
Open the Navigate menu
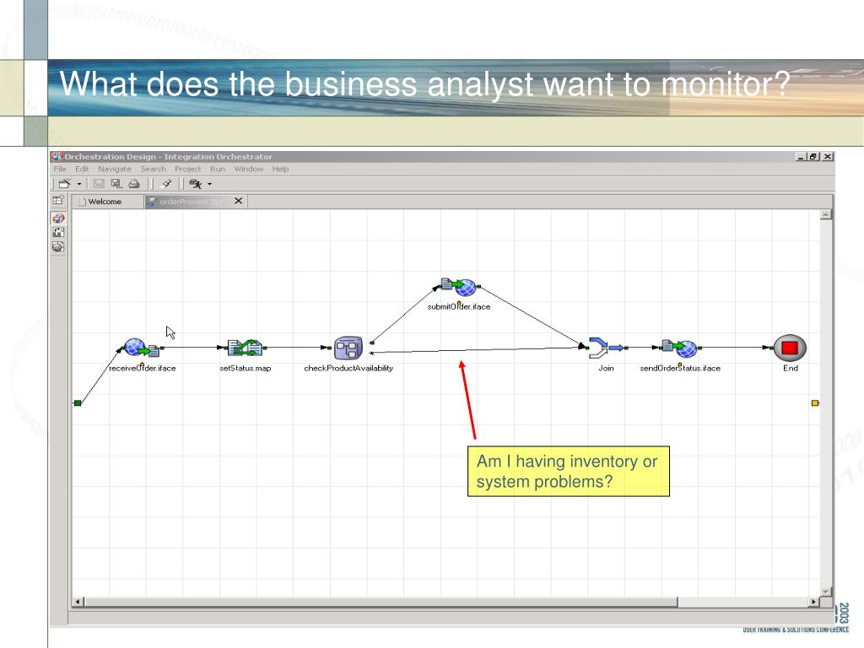[x=115, y=169]
